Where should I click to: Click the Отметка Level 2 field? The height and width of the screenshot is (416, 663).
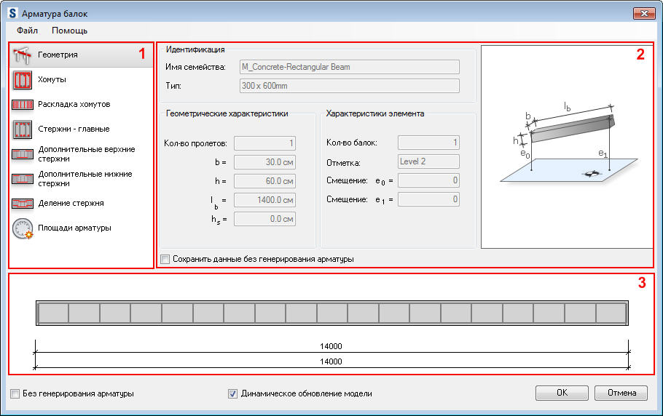click(x=428, y=161)
